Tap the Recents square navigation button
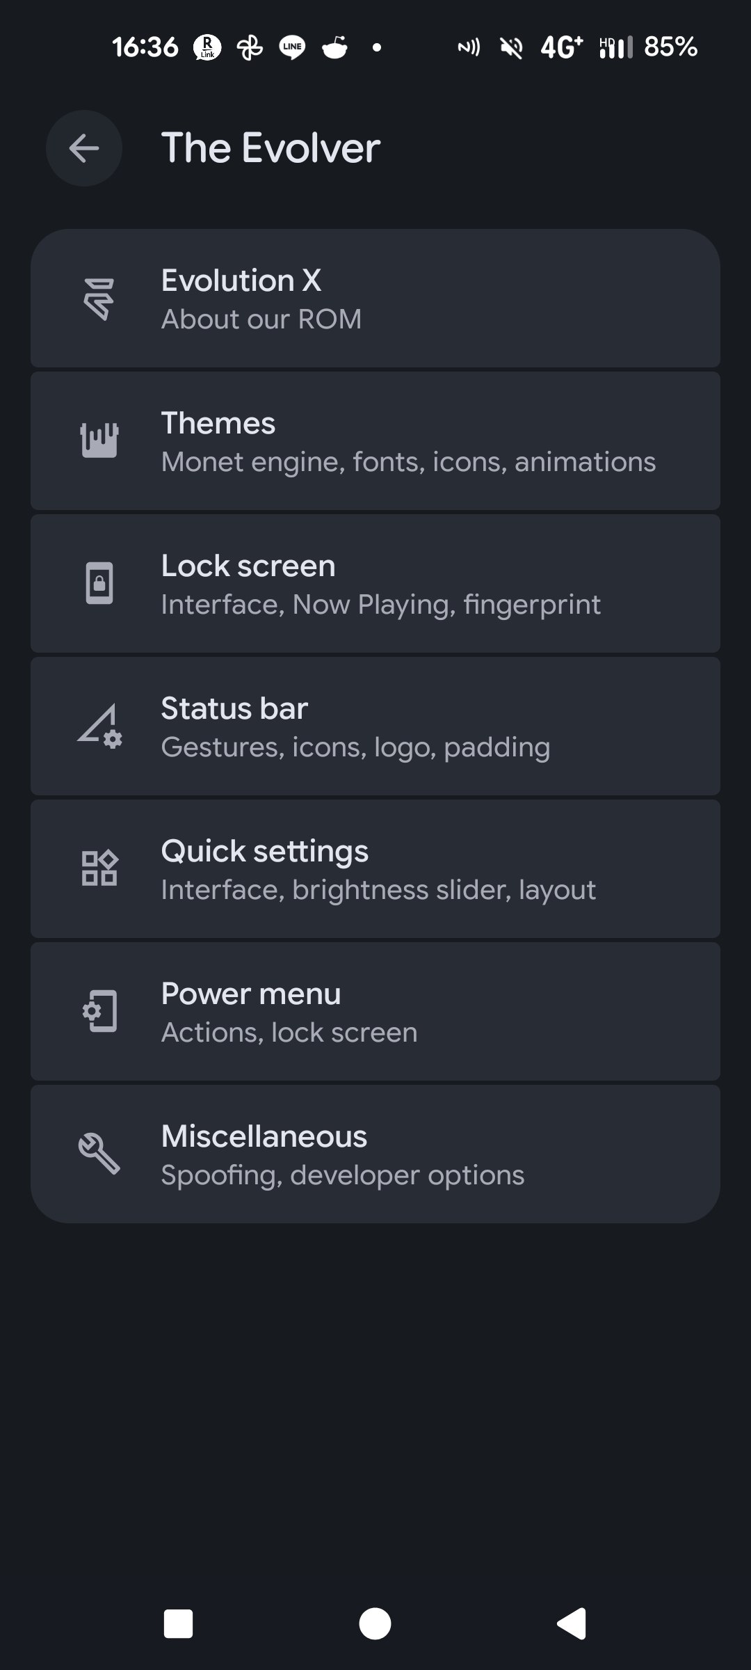The height and width of the screenshot is (1670, 751). point(178,1624)
